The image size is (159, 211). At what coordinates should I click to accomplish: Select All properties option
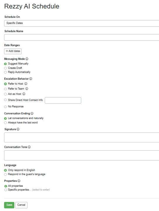pos(6,186)
